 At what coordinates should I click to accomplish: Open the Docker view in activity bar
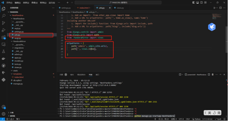pyautogui.click(x=4, y=59)
